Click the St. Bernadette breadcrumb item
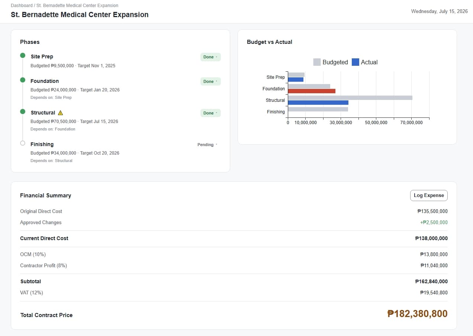473x336 pixels. (77, 6)
